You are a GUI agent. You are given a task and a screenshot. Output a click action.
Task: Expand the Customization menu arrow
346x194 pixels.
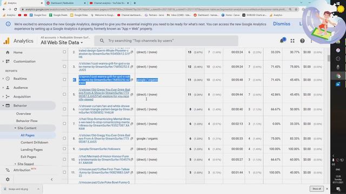pyautogui.click(x=3, y=61)
